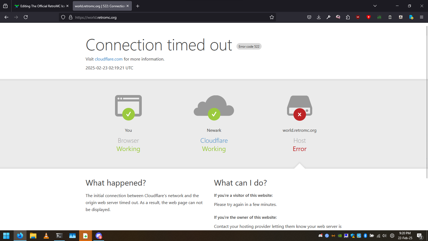Click the shield tracking protection icon

point(63,17)
